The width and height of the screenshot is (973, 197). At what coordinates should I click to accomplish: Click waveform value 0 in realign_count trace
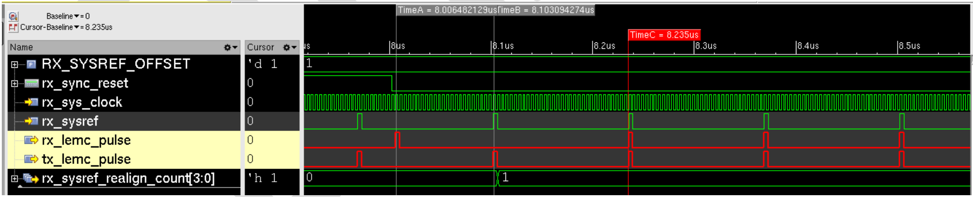tap(309, 178)
